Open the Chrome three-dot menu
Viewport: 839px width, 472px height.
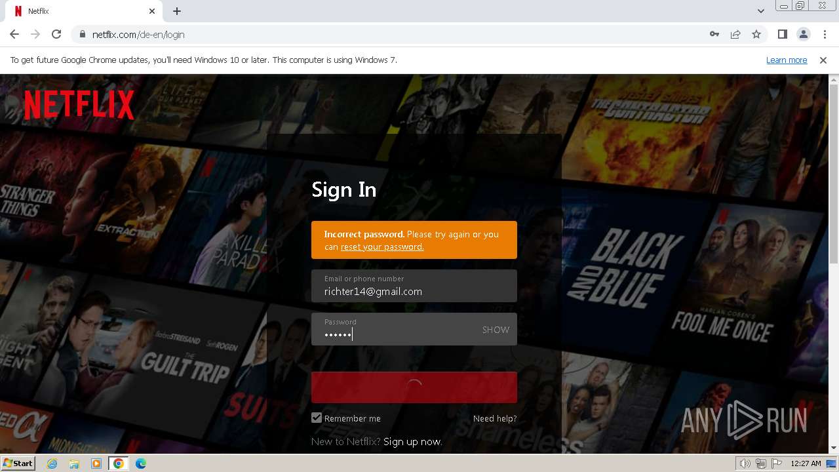click(824, 34)
